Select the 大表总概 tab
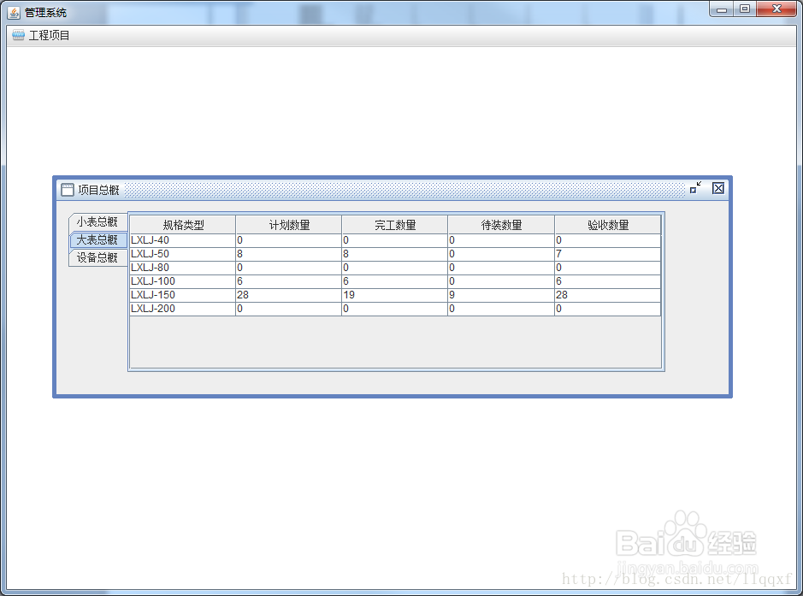803x596 pixels. 97,240
